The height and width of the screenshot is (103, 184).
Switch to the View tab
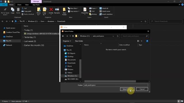(x=27, y=5)
